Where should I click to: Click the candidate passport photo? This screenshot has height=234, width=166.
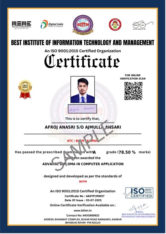point(83,90)
